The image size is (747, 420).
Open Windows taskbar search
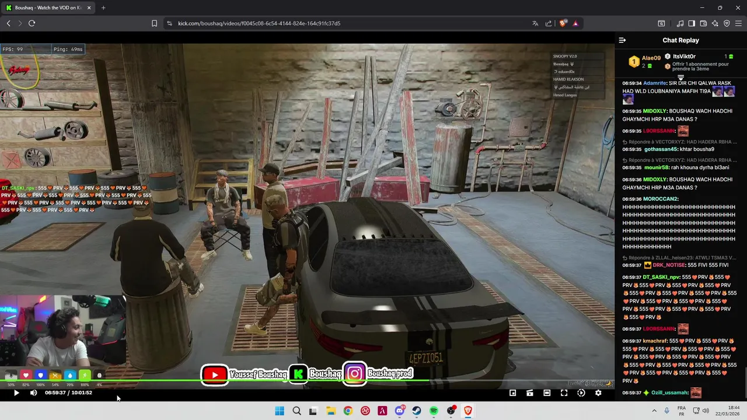tap(296, 411)
